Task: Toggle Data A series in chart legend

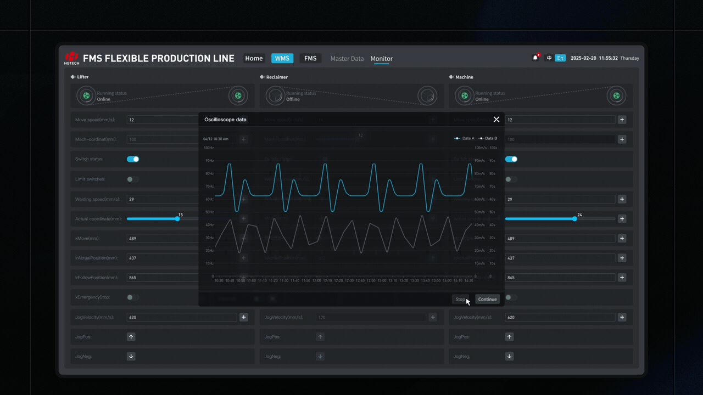Action: click(464, 138)
